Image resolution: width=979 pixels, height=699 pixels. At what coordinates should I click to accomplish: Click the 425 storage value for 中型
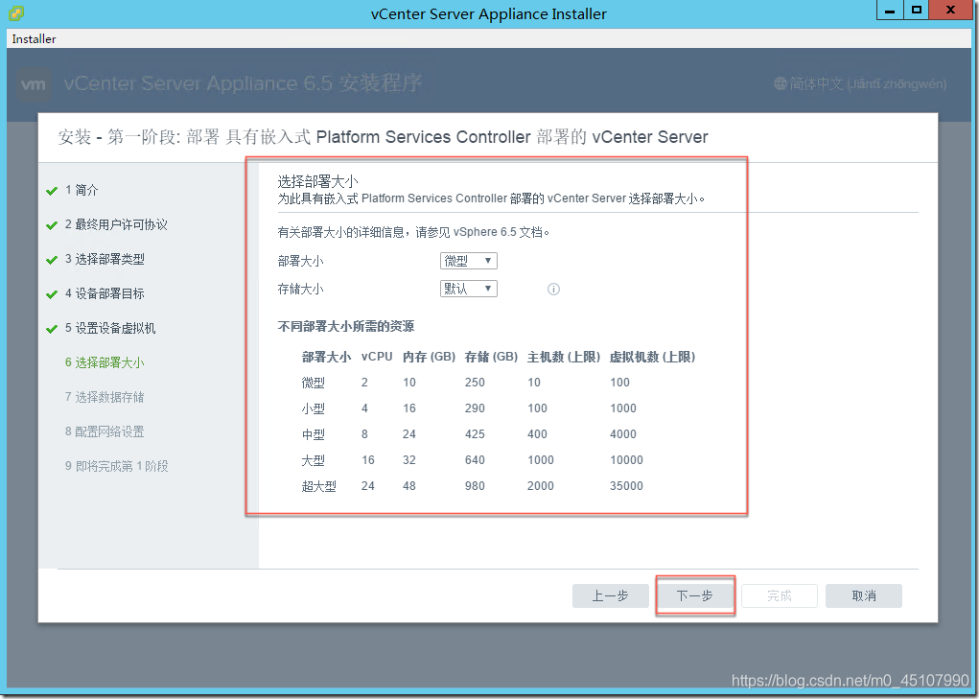[x=475, y=434]
